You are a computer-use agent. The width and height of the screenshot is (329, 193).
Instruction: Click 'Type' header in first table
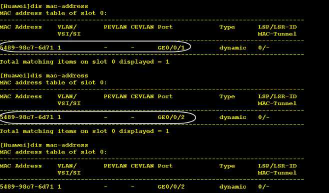coord(227,27)
